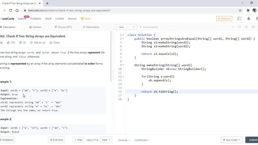
Task: Go to previous problem with Prev
Action: coord(79,140)
